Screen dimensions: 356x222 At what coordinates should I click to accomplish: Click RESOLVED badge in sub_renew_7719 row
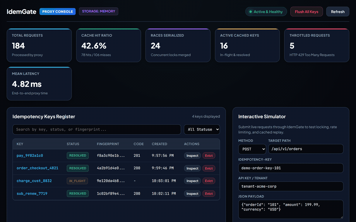pyautogui.click(x=78, y=193)
